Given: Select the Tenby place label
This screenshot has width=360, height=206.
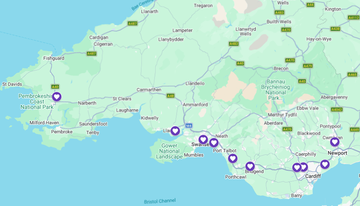Looking at the screenshot, I should point(93,132).
